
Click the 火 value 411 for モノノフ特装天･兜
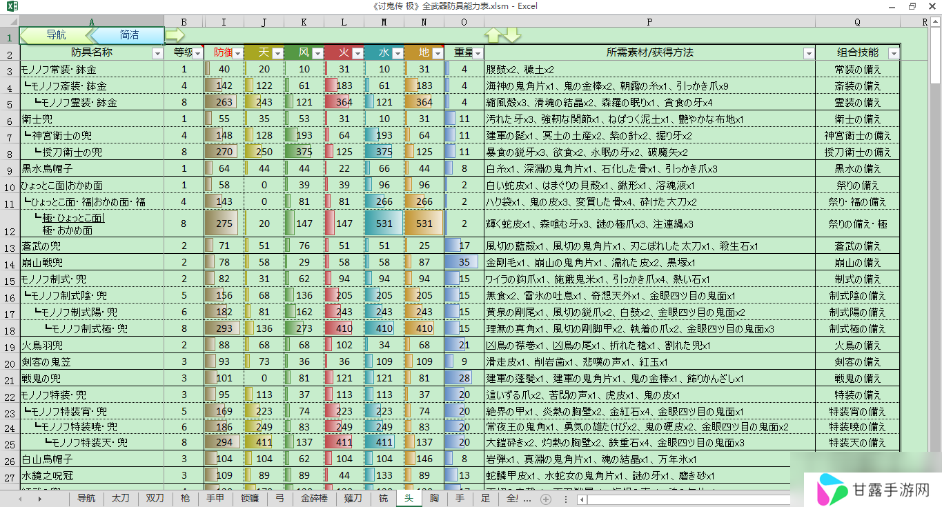[x=344, y=442]
